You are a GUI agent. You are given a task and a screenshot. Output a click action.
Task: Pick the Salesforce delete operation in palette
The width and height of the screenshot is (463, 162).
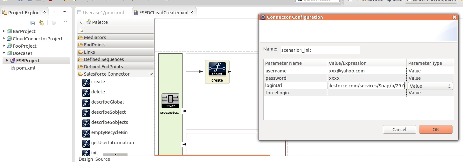(98, 92)
